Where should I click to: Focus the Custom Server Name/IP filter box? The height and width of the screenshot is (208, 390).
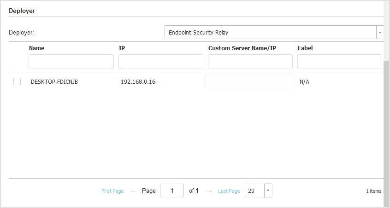pyautogui.click(x=250, y=62)
